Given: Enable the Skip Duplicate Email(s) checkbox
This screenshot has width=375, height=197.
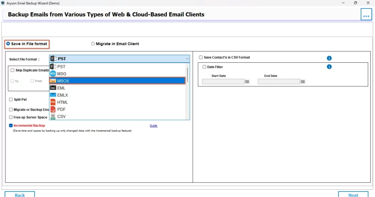Looking at the screenshot, I should tap(12, 70).
